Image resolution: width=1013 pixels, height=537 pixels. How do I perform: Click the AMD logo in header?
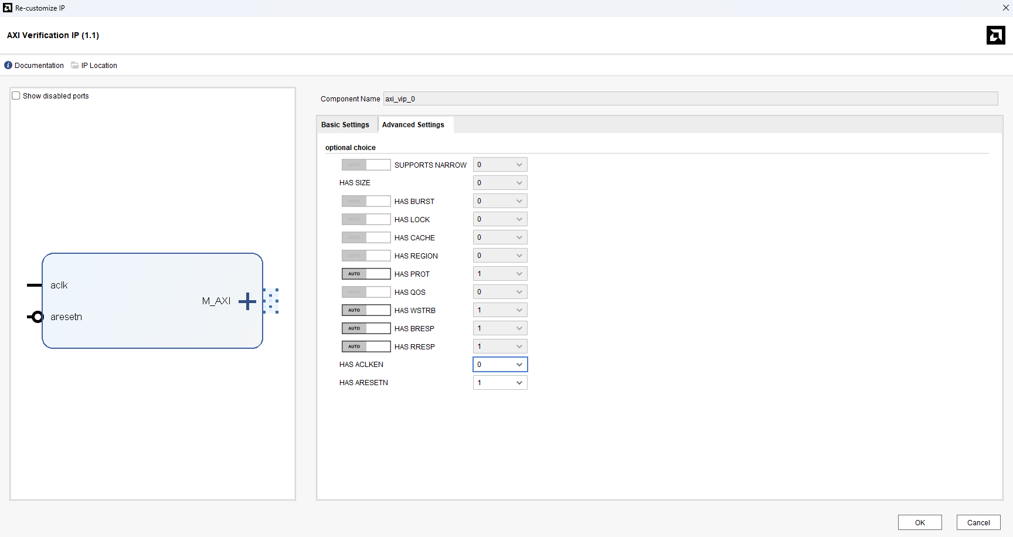995,35
